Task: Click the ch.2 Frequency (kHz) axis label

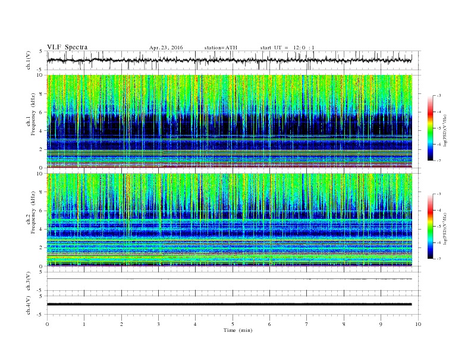Action: pyautogui.click(x=31, y=212)
